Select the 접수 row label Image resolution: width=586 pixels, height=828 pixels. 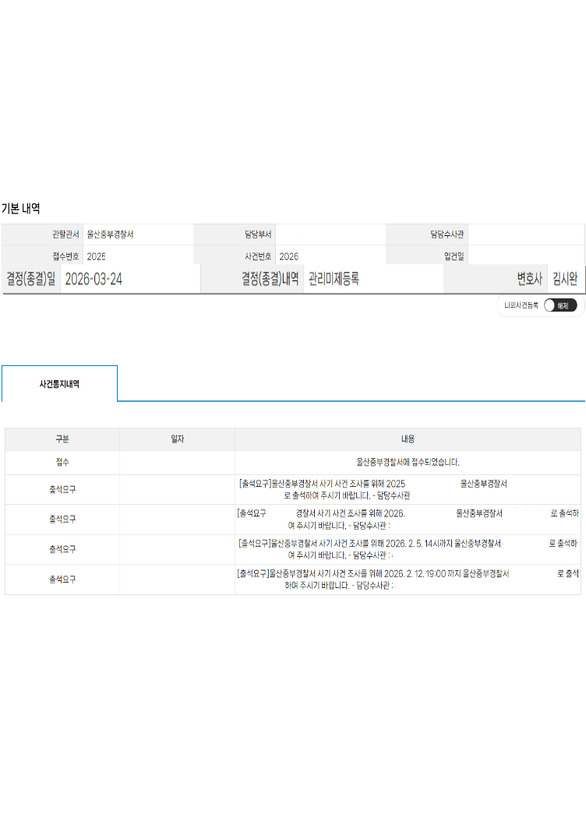click(x=62, y=463)
